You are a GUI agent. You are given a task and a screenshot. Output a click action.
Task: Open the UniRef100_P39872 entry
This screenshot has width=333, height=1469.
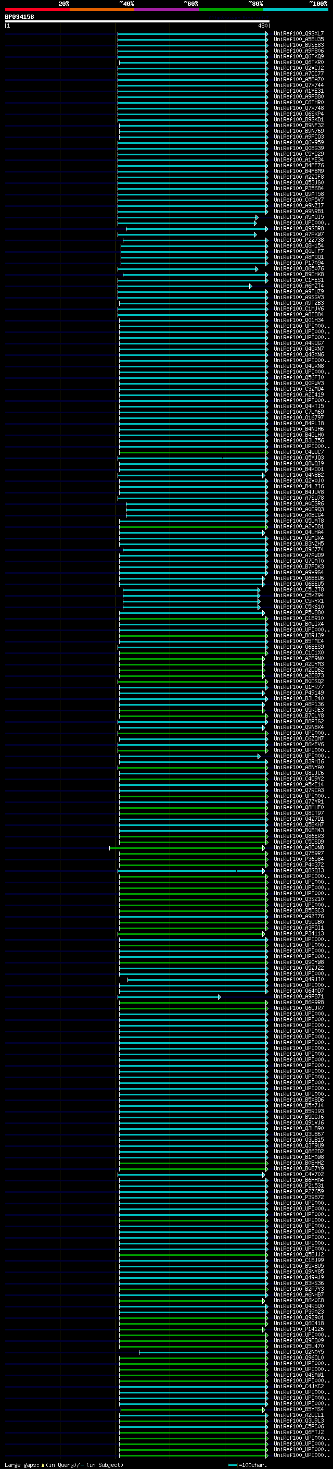[299, 1198]
